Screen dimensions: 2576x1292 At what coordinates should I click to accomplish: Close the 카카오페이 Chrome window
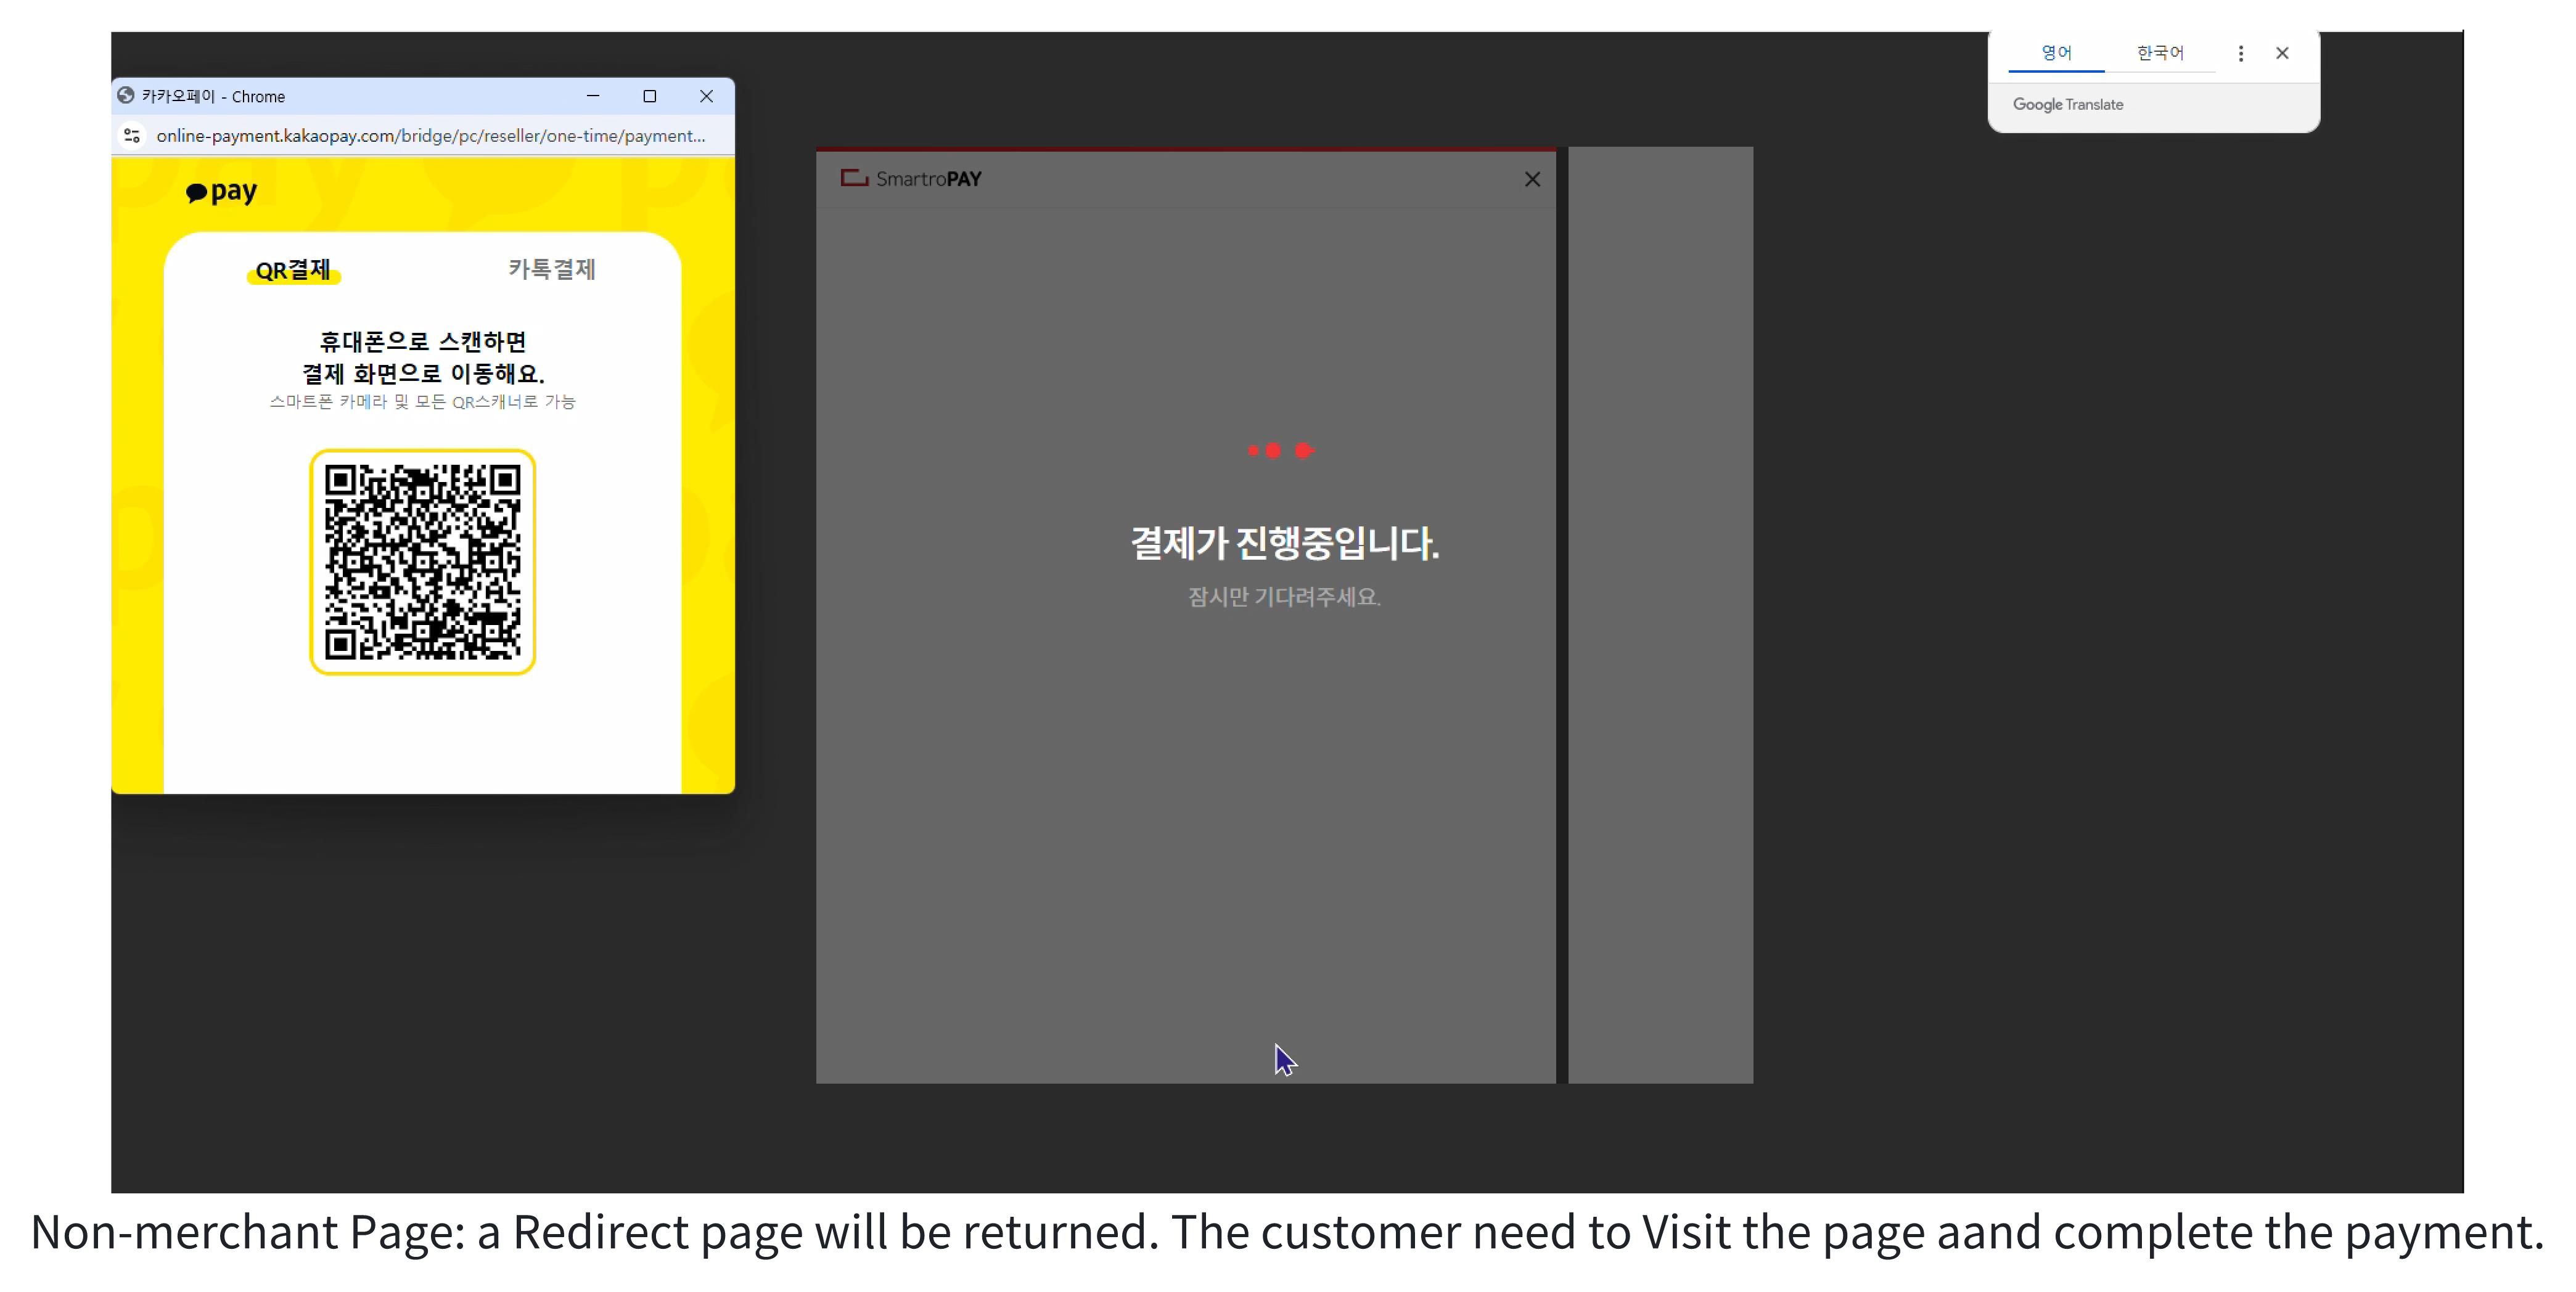point(707,96)
